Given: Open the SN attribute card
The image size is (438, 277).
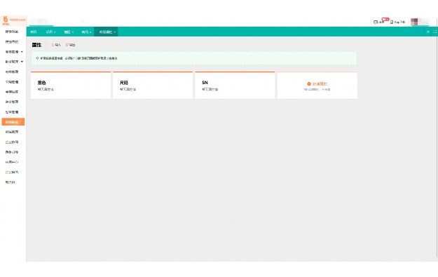Looking at the screenshot, I should (235, 86).
